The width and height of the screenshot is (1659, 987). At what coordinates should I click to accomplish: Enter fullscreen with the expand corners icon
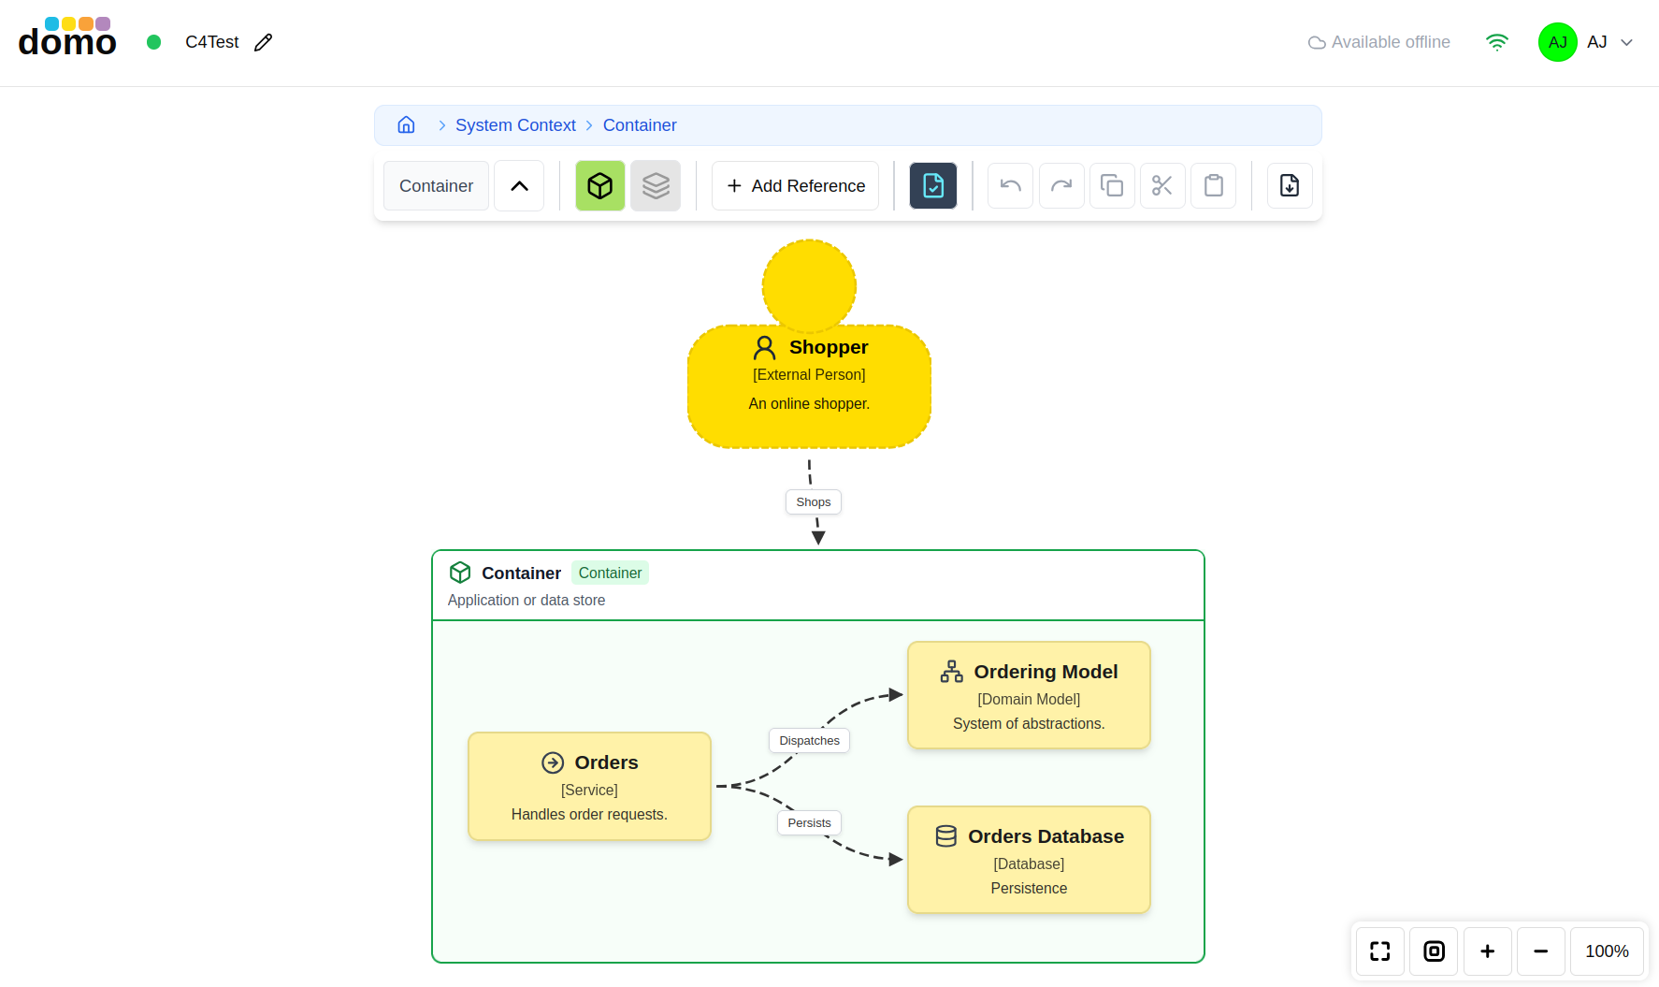(x=1380, y=951)
